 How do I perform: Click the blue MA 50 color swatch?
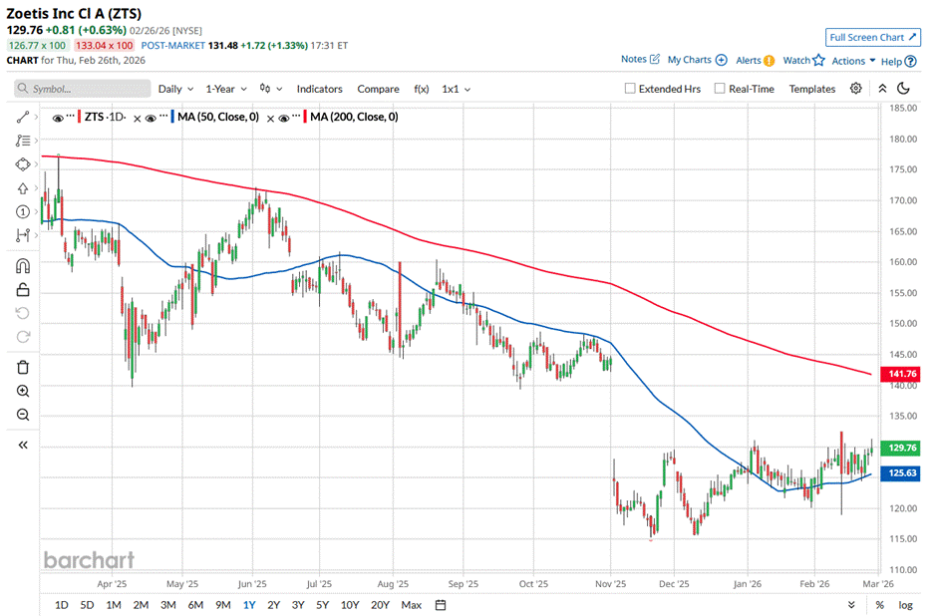point(172,117)
